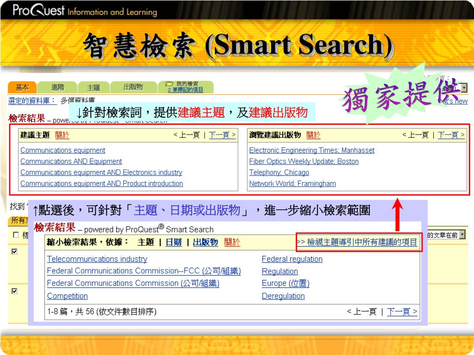Select Deregulation topic
Image resolution: width=474 pixels, height=355 pixels.
(x=283, y=296)
